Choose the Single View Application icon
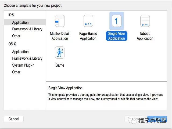Viewport: 172px width, 129px height. click(x=116, y=21)
